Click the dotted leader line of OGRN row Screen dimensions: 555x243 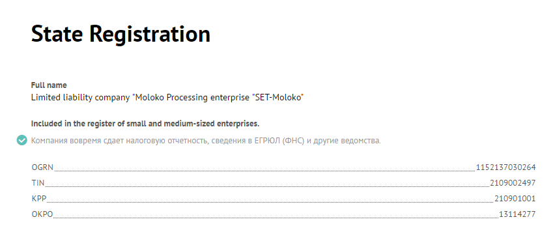pos(264,171)
